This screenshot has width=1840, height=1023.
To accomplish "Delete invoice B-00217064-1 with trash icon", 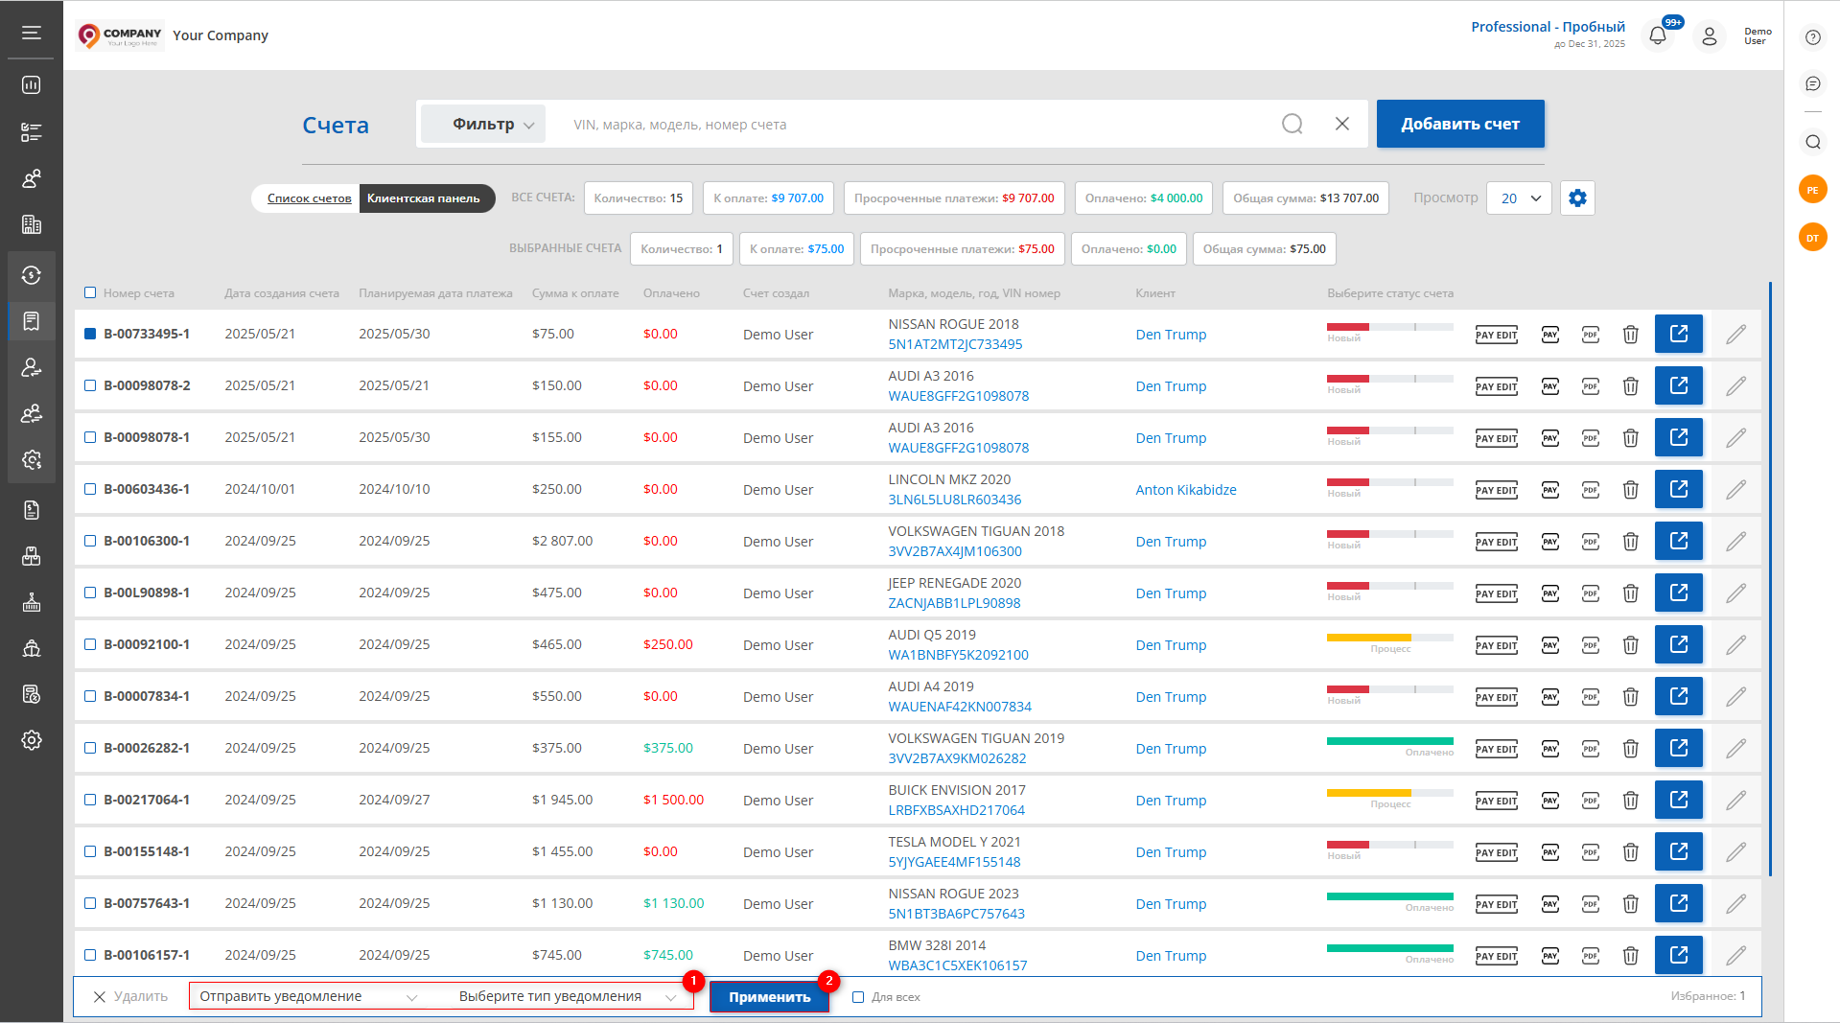I will pos(1630,801).
